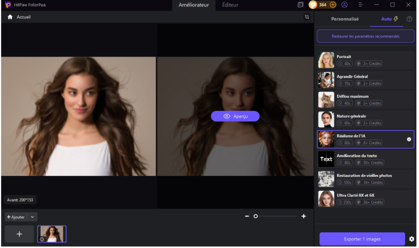Zoom out with the minus icon

[x=248, y=217]
